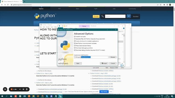
Task: Open the Python 3.9.14 - Sept. 6, 2022 link
Action: click(44, 73)
